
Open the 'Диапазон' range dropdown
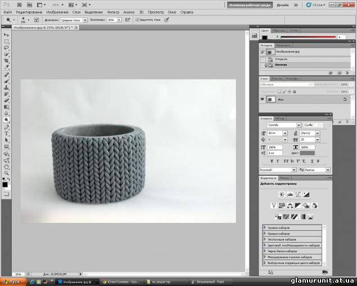coord(74,20)
